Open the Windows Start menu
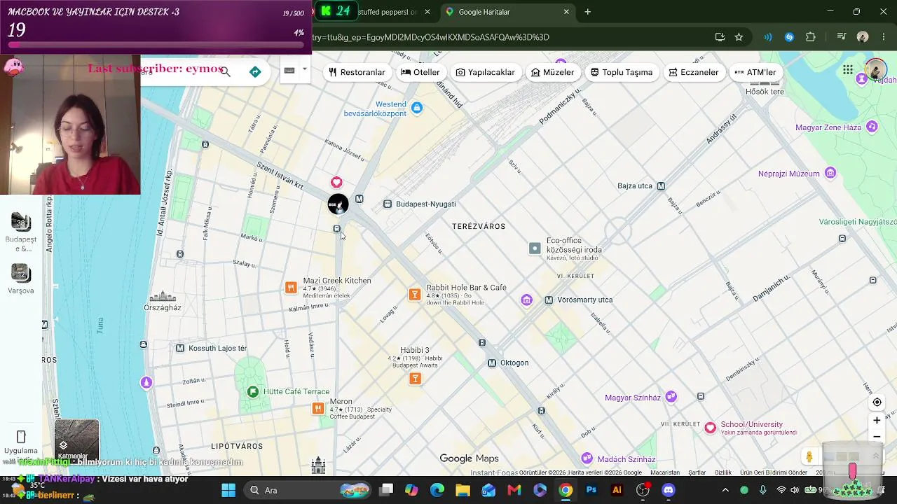 [228, 490]
